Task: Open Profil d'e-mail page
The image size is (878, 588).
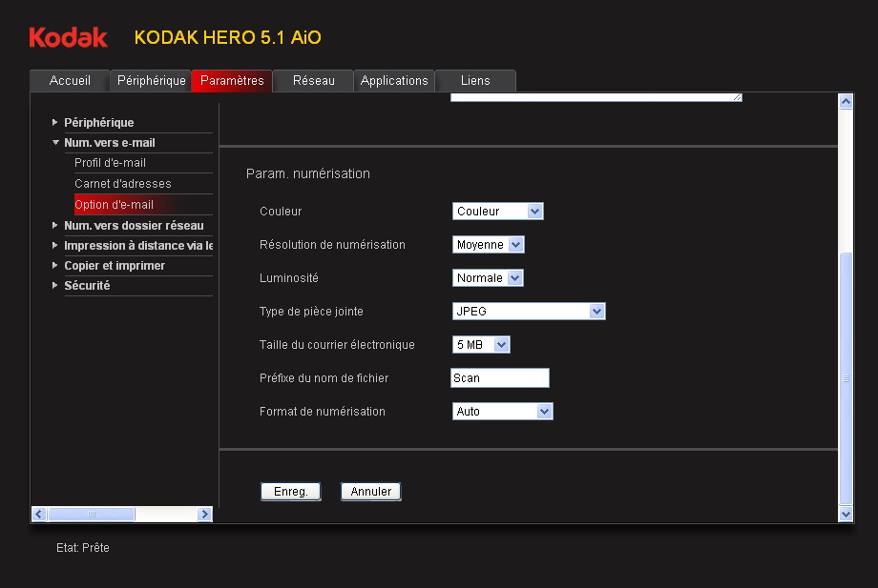Action: coord(110,163)
